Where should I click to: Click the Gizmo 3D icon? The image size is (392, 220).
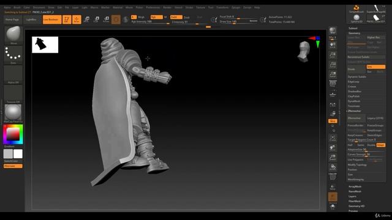pyautogui.click(x=116, y=20)
